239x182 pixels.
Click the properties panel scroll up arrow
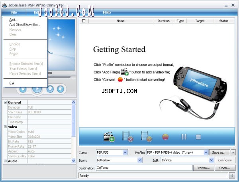pos(73,102)
